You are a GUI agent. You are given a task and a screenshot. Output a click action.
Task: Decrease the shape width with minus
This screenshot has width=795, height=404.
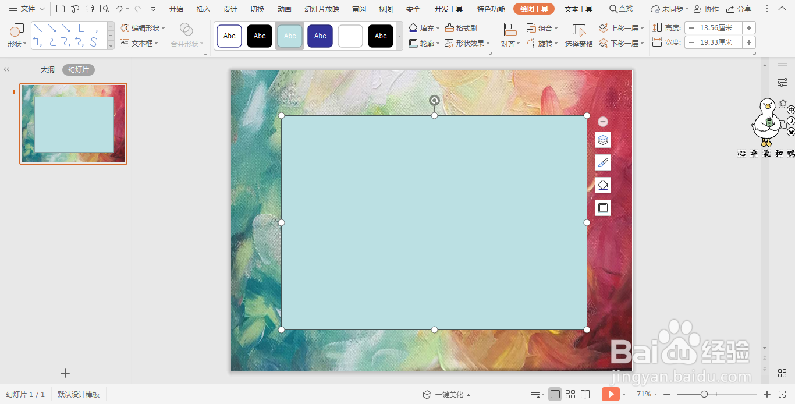[x=691, y=42]
